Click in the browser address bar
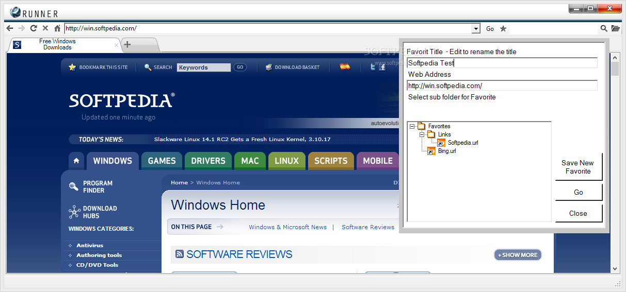The height and width of the screenshot is (292, 626). point(268,29)
